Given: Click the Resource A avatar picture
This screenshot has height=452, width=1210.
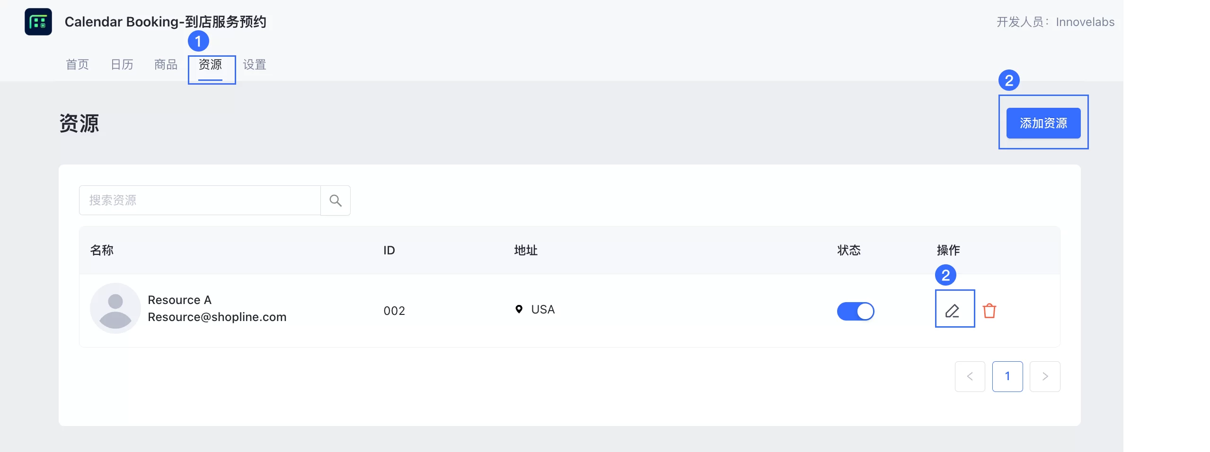Looking at the screenshot, I should (115, 308).
